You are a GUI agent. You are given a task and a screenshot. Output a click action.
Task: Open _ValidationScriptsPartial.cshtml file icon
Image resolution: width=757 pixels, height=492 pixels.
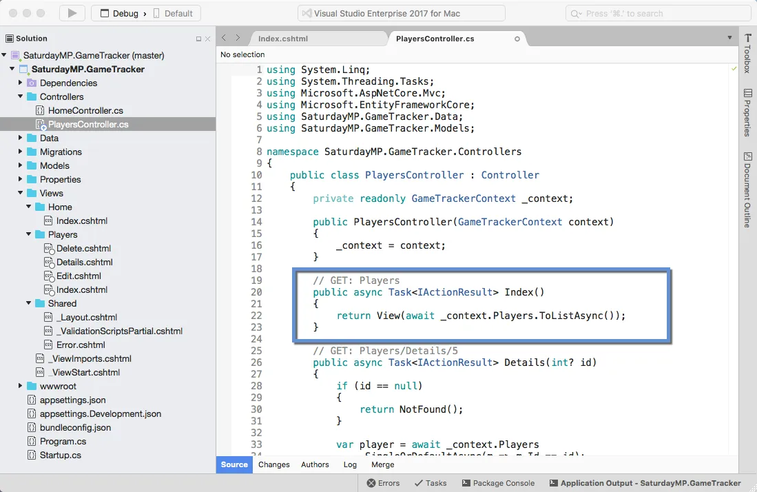click(x=48, y=331)
